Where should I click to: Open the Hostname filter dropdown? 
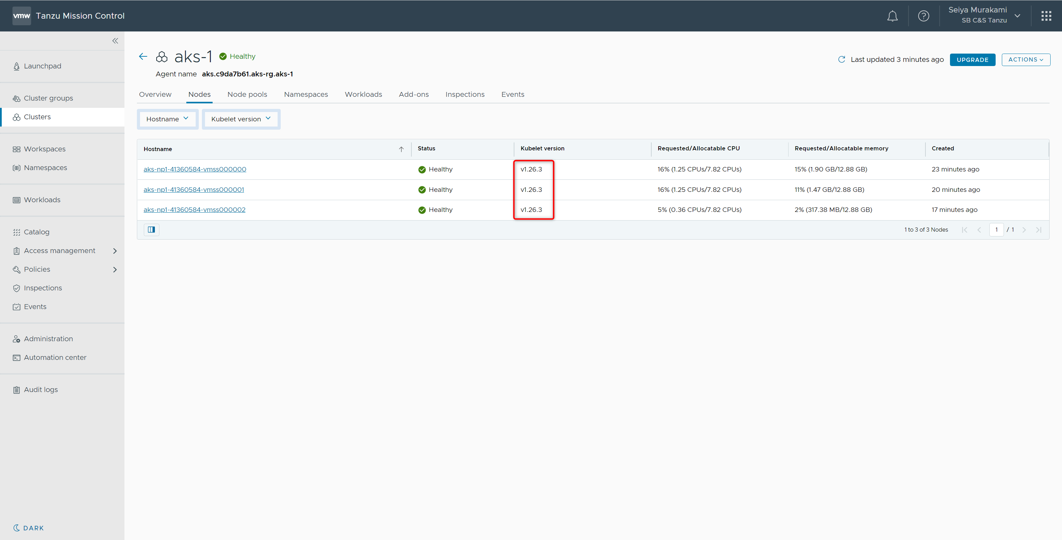pyautogui.click(x=167, y=119)
